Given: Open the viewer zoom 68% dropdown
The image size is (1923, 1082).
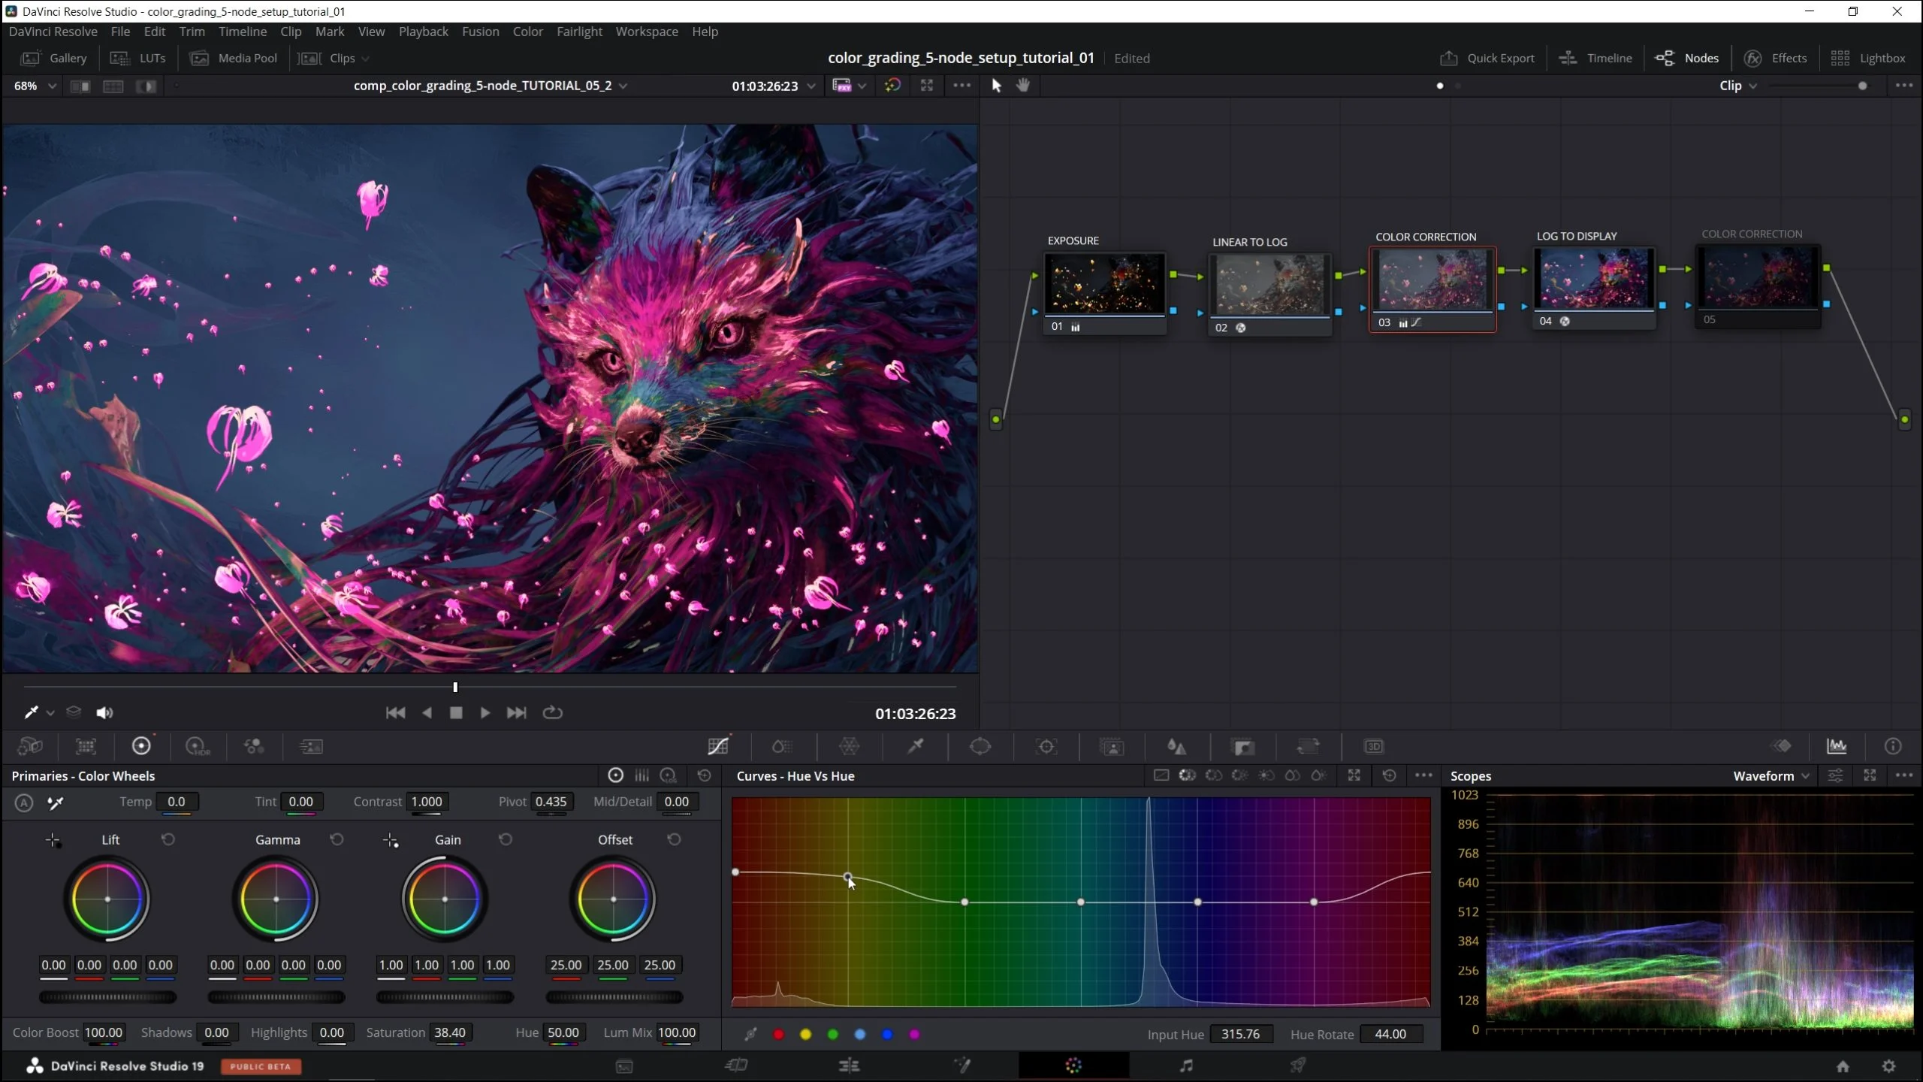Looking at the screenshot, I should coord(35,86).
